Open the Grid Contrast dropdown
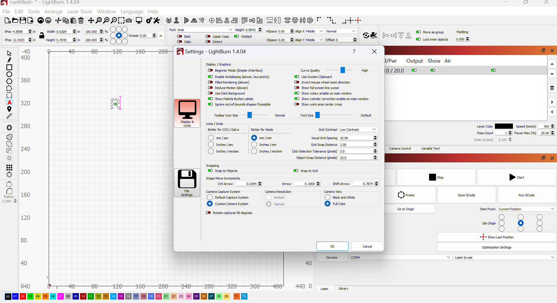 (358, 130)
